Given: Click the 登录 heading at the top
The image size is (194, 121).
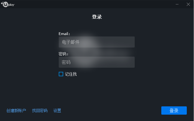Looking at the screenshot, I should pos(97,17).
